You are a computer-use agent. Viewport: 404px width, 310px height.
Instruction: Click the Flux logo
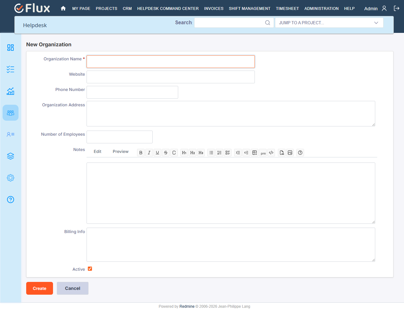32,8
